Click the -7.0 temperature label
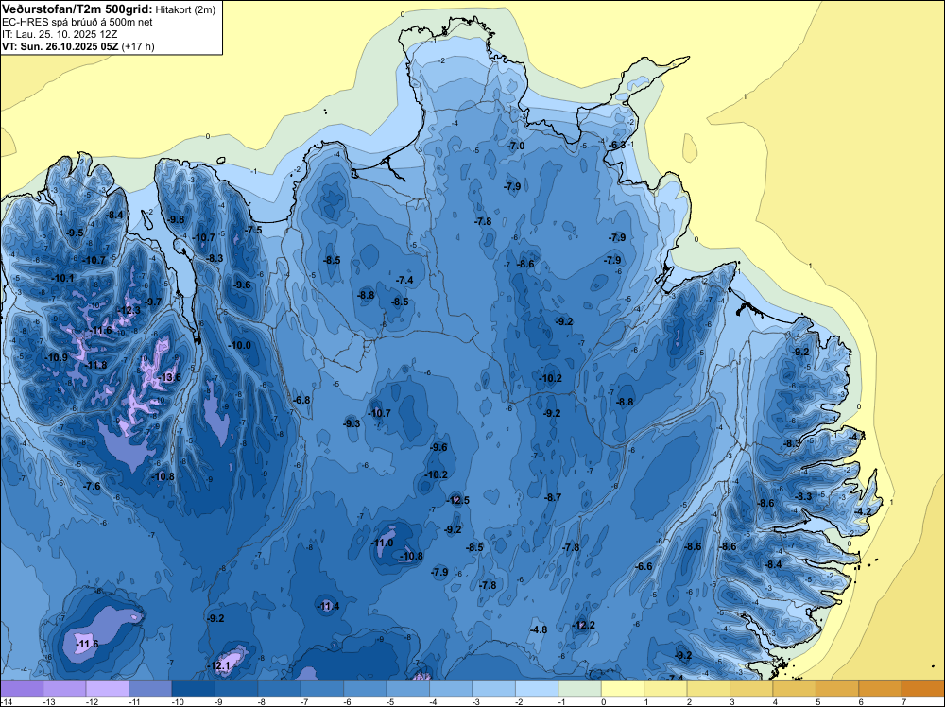The width and height of the screenshot is (945, 707). (x=516, y=146)
